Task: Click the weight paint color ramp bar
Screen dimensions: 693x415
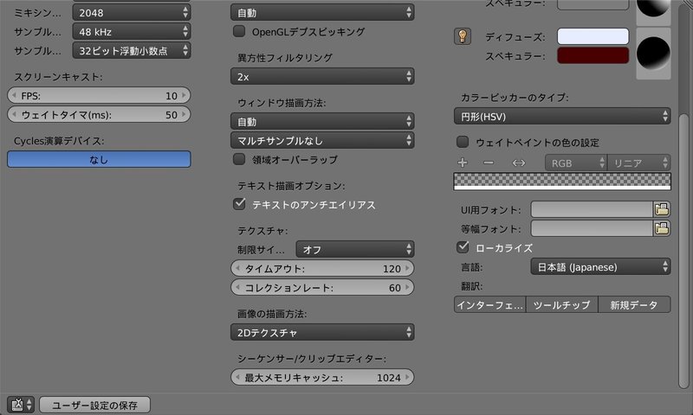Action: click(x=562, y=182)
